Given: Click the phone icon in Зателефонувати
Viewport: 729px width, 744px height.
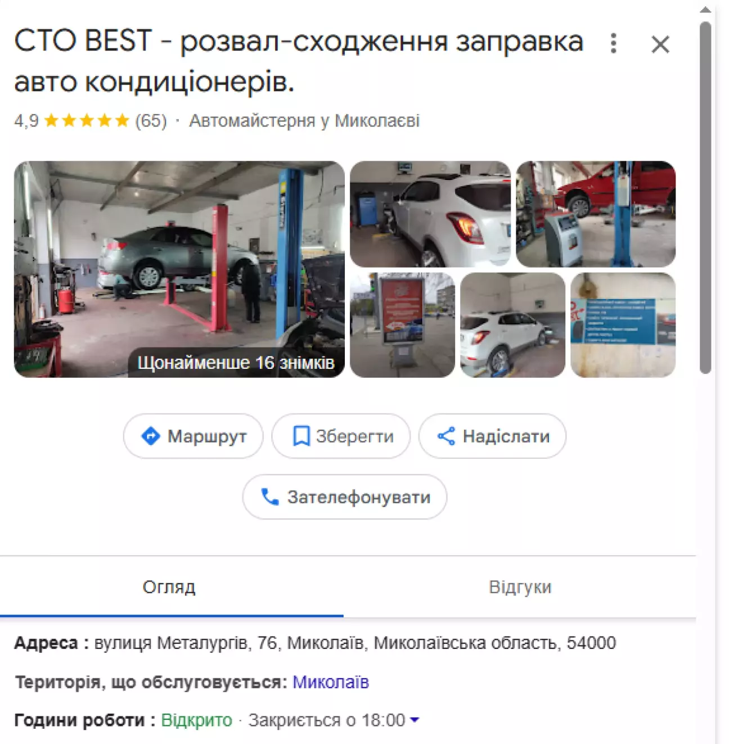Looking at the screenshot, I should (270, 497).
